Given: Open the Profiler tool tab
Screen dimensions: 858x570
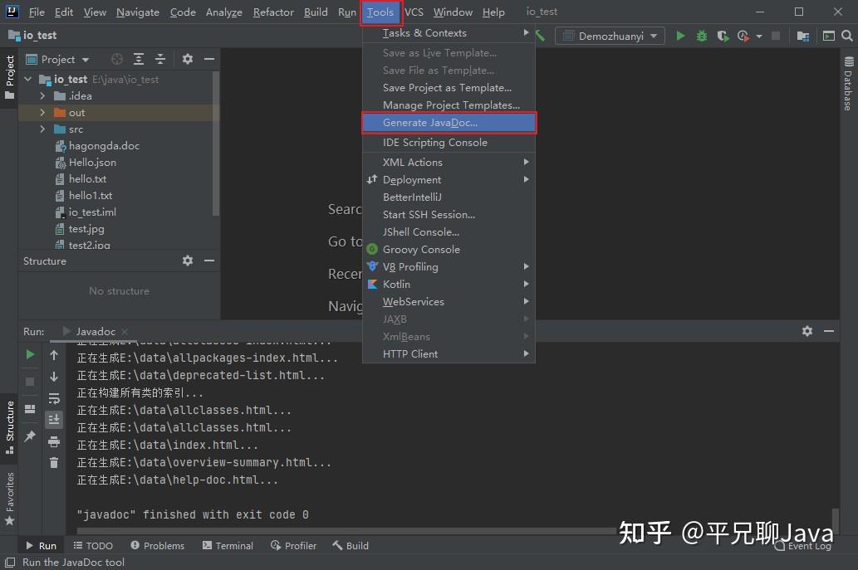Looking at the screenshot, I should coord(293,545).
